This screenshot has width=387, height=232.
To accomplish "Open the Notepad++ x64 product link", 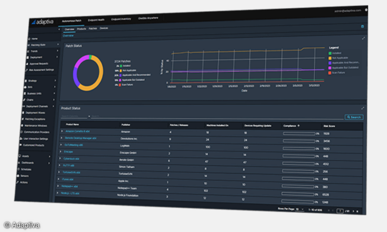I will click(x=69, y=187).
